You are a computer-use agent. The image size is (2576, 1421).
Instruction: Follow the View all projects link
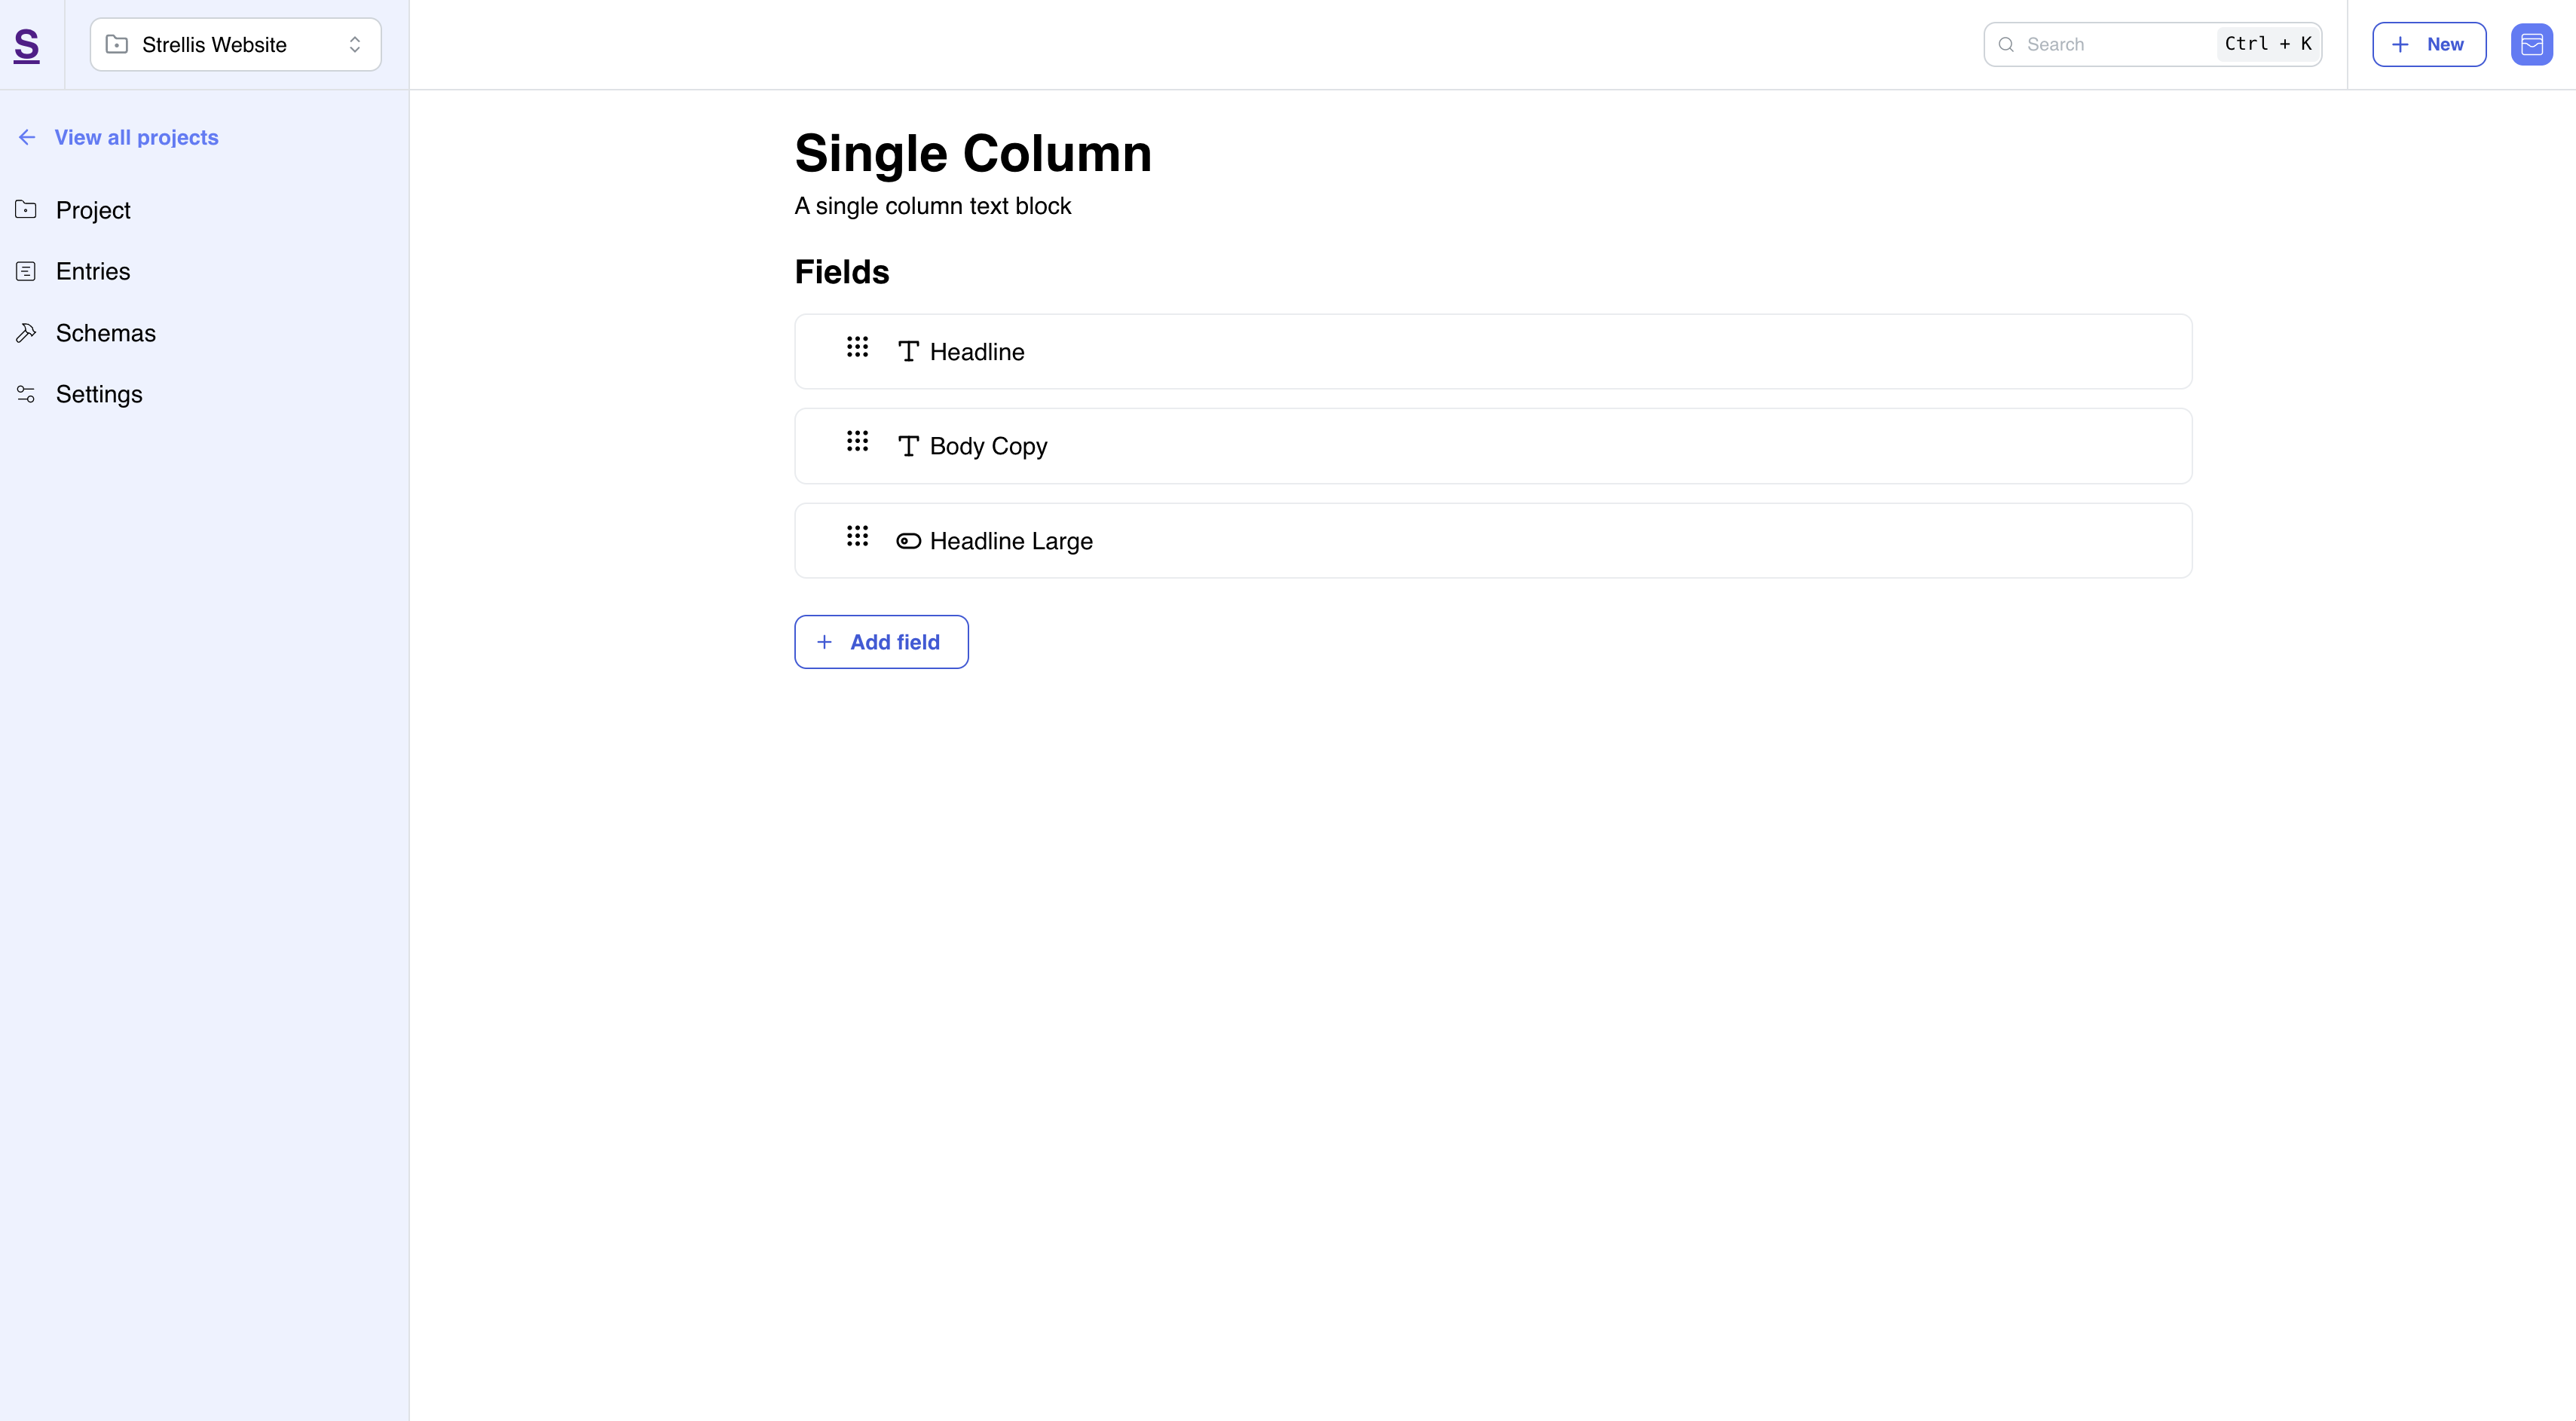(x=136, y=137)
